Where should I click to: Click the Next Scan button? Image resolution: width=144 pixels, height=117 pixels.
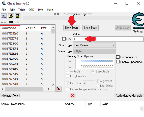(91, 28)
